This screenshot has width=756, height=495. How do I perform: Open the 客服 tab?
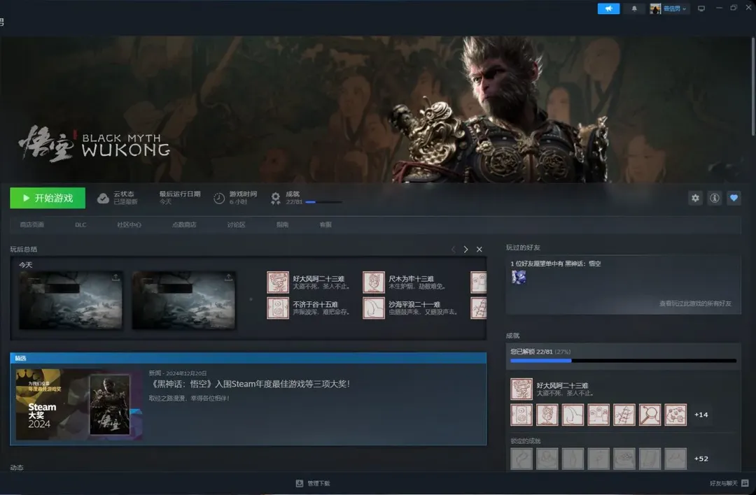coord(325,225)
